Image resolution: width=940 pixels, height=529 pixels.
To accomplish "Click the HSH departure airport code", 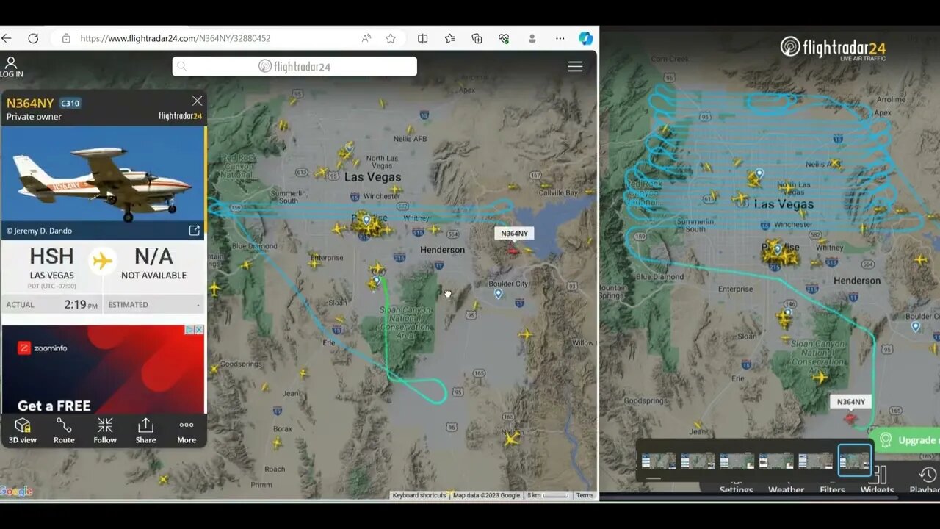I will 51,256.
